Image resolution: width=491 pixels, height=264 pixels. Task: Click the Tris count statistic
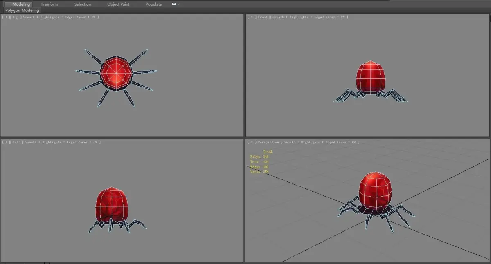[x=259, y=162]
